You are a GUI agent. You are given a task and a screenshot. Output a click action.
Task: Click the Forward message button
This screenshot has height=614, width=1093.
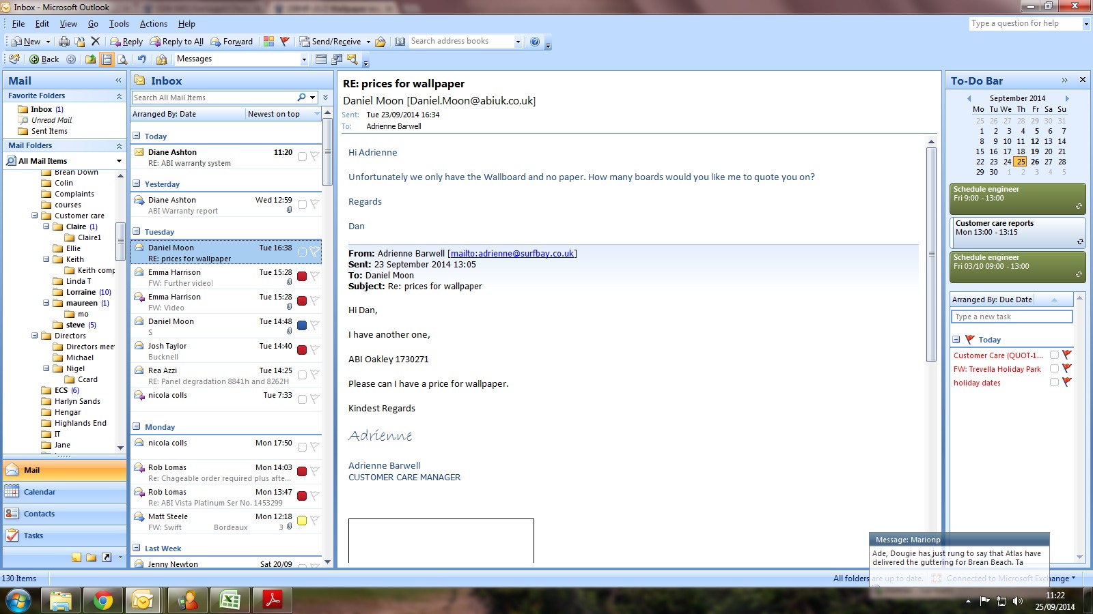coord(232,42)
